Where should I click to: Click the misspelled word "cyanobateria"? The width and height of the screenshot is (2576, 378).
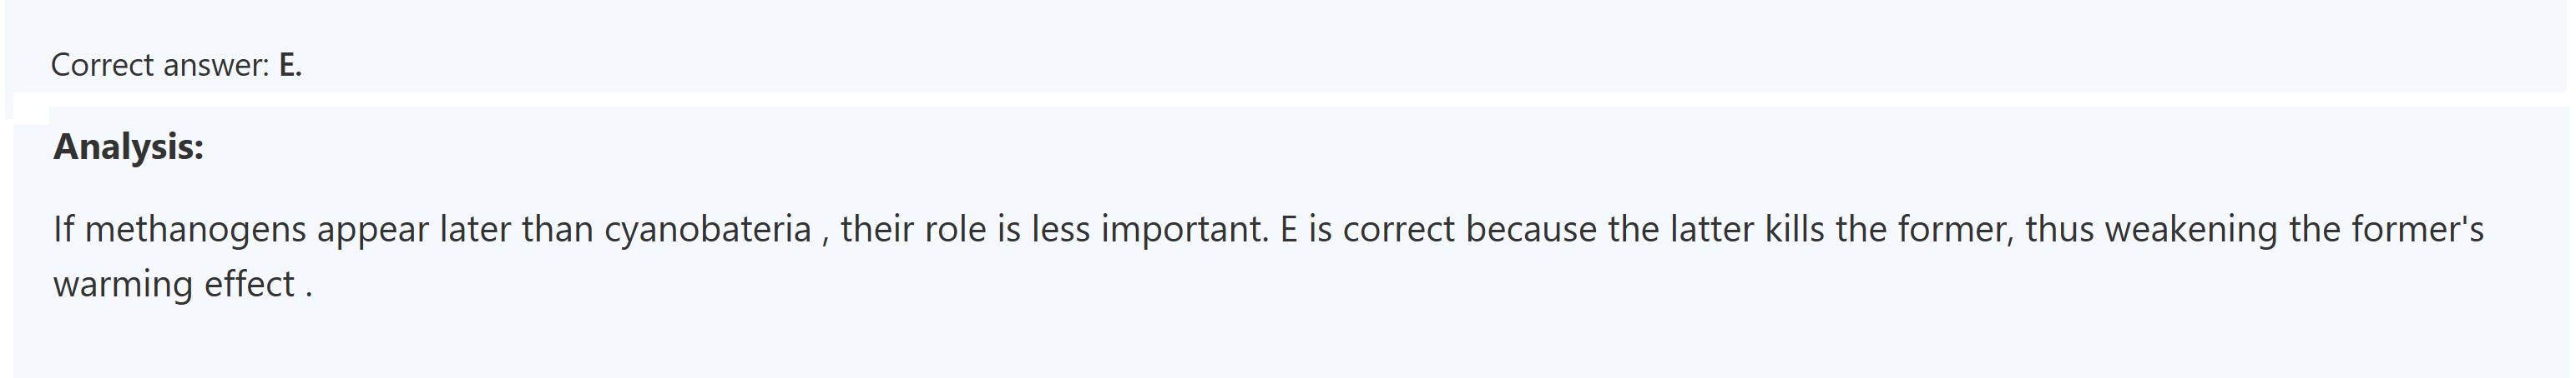click(x=707, y=230)
